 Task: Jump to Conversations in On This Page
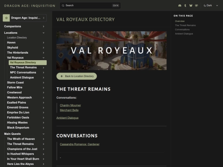pos(182,30)
